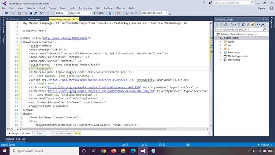Expand the css folder in Solution Explorer
Screen dimensions: 275x155
pyautogui.click(x=220, y=45)
